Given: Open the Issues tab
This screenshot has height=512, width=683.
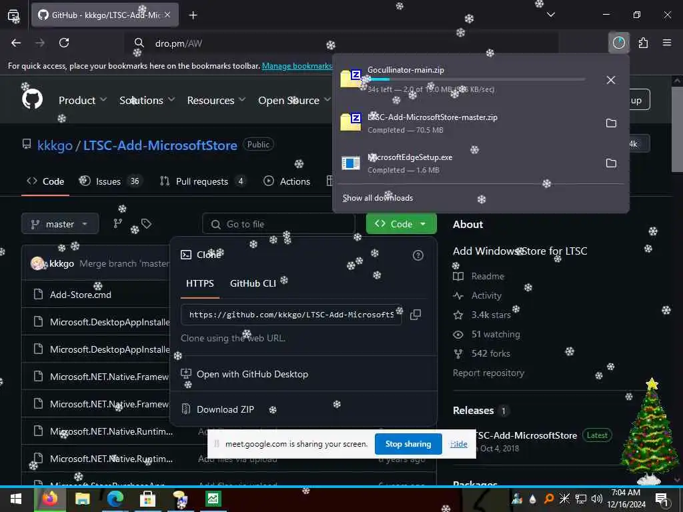Looking at the screenshot, I should (x=110, y=181).
